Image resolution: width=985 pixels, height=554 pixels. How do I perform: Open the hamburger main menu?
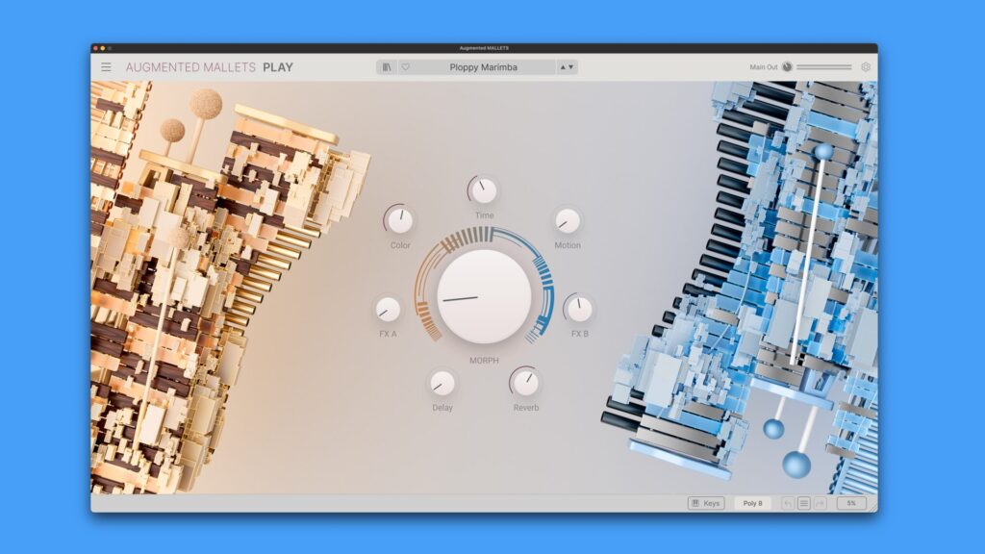tap(106, 67)
